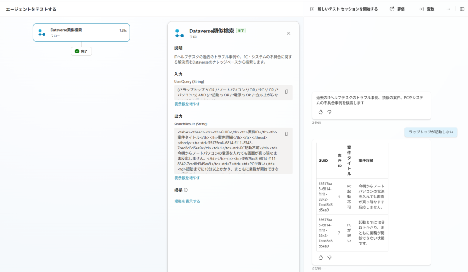The image size is (468, 272).
Task: Copy the UserQuery input value
Action: point(287,92)
